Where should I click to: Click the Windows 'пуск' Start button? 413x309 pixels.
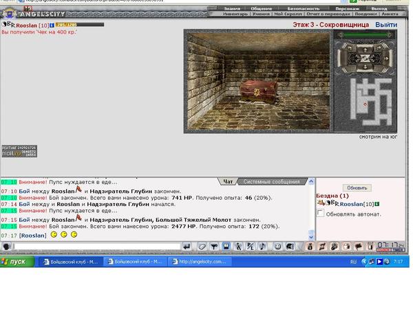click(17, 262)
